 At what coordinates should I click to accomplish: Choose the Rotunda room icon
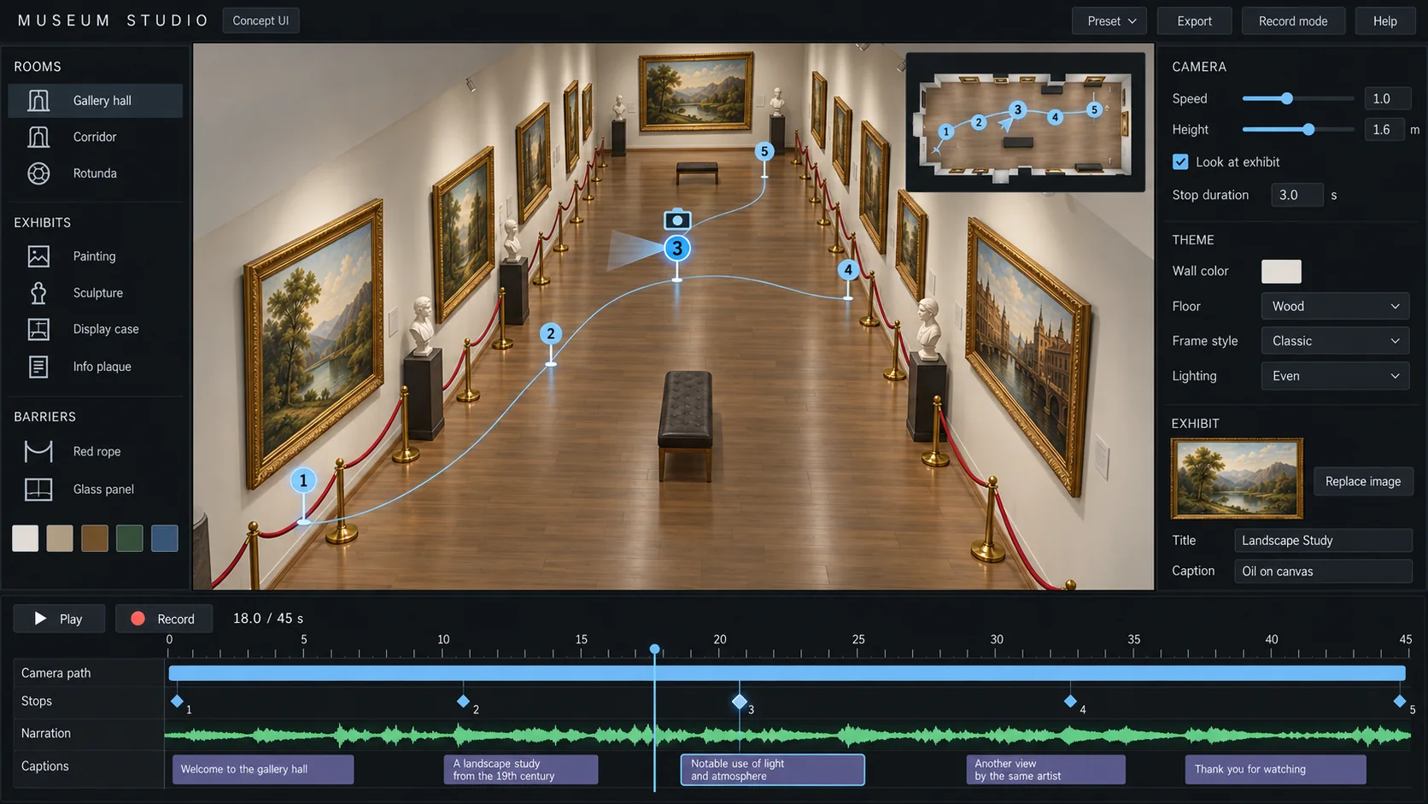(x=38, y=173)
